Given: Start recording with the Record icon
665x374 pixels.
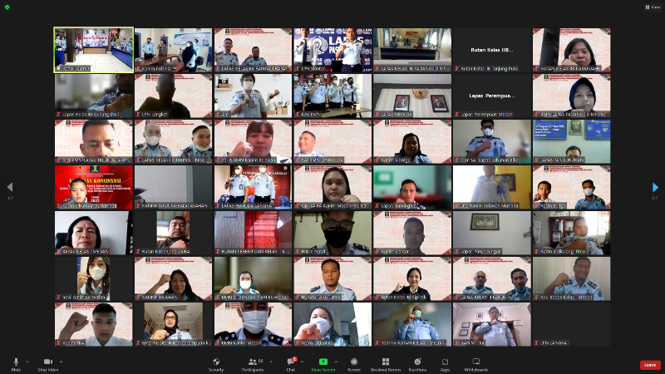Looking at the screenshot, I should (x=353, y=362).
